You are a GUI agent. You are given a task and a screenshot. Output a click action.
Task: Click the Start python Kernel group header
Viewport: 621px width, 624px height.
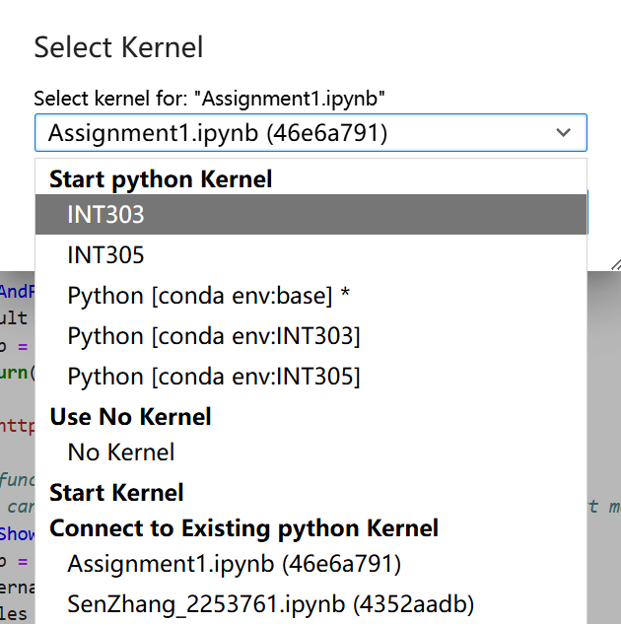(x=161, y=178)
